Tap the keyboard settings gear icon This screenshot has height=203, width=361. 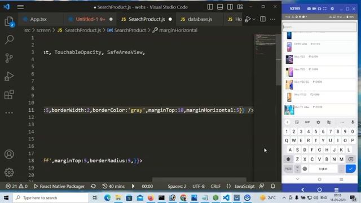(318, 122)
